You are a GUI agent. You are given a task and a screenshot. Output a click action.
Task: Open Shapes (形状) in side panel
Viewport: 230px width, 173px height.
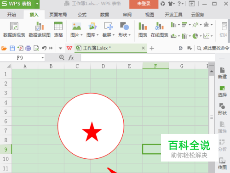pos(222,109)
